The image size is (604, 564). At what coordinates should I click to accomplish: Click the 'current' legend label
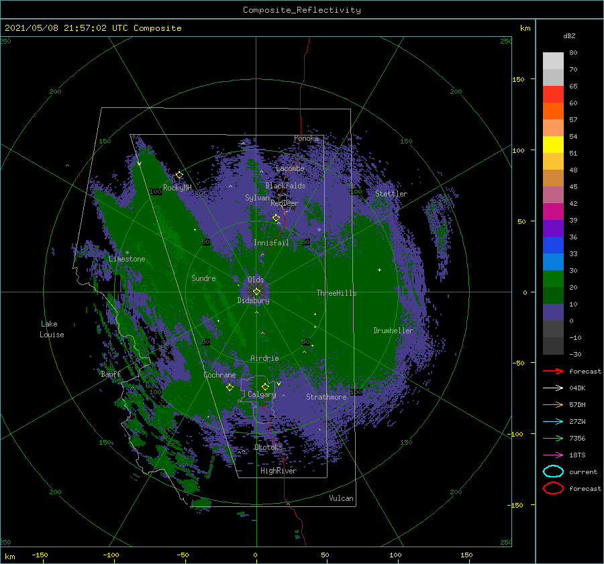coord(583,471)
